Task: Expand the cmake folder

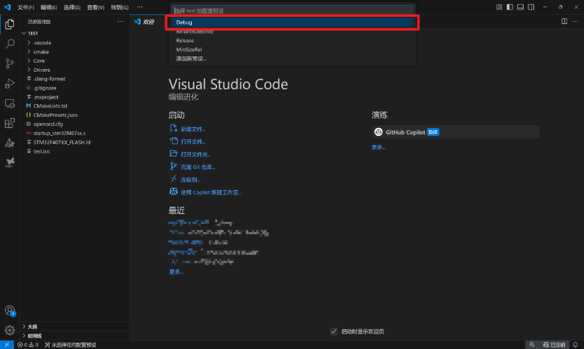Action: pos(74,52)
